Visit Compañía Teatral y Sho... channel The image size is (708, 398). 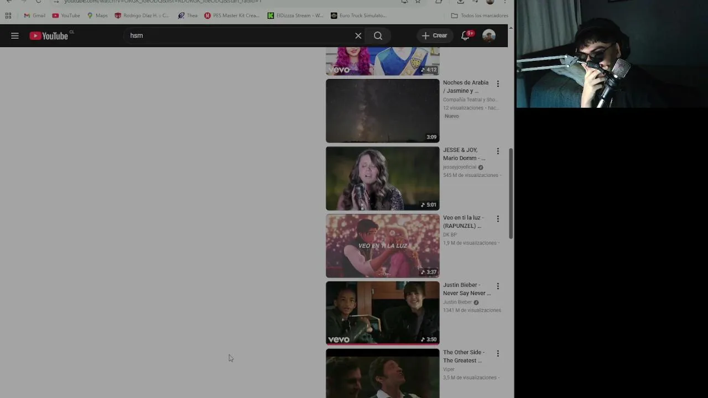click(470, 100)
